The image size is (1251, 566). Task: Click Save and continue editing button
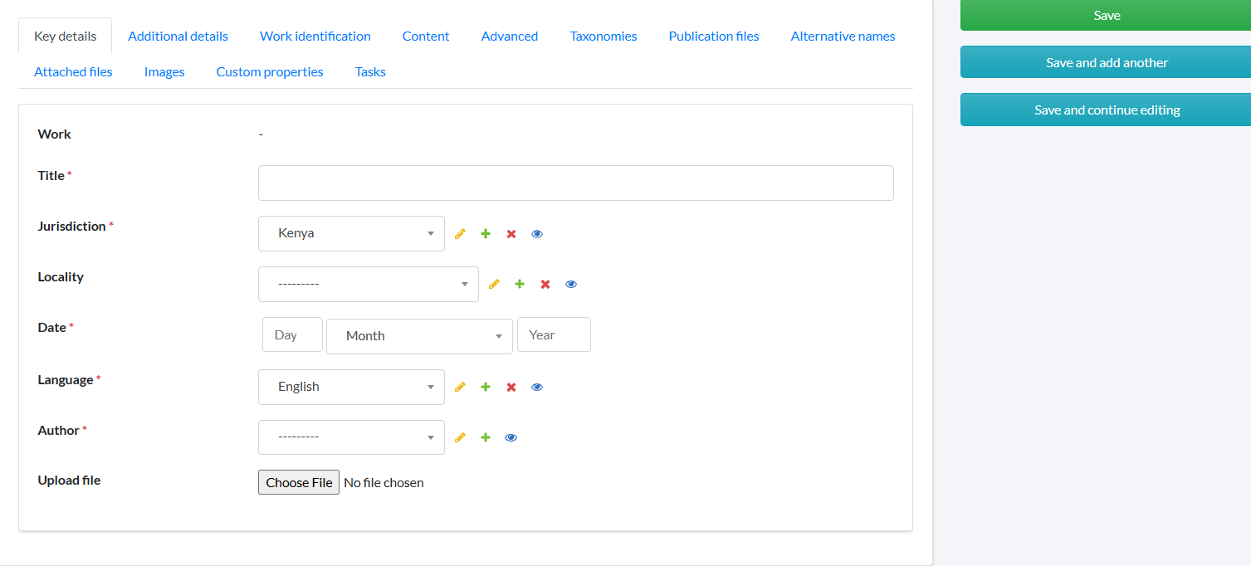click(1106, 110)
